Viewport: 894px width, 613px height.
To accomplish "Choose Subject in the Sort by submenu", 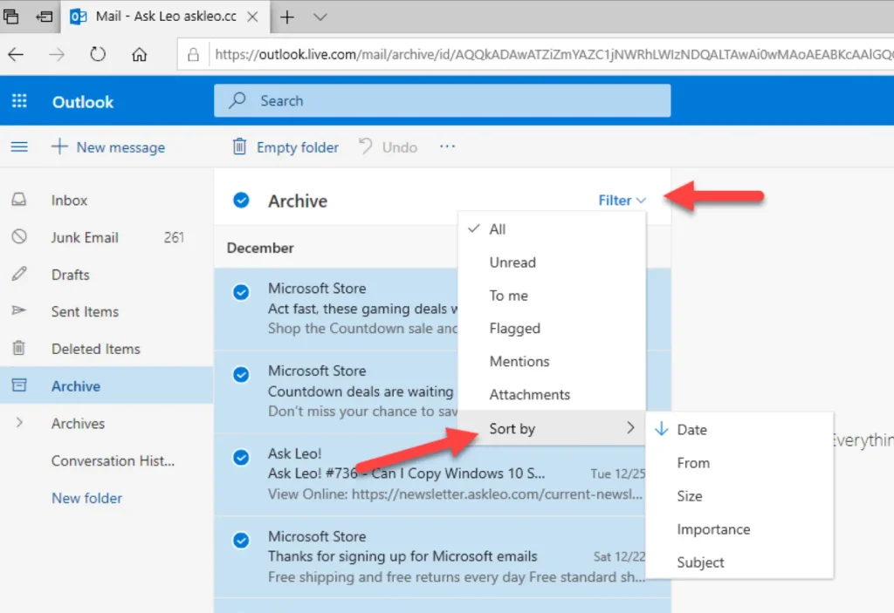I will [x=701, y=562].
